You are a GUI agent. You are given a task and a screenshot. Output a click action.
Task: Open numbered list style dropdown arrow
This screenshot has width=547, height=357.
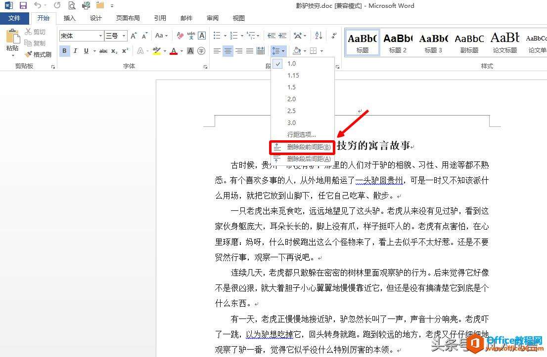tap(242, 36)
